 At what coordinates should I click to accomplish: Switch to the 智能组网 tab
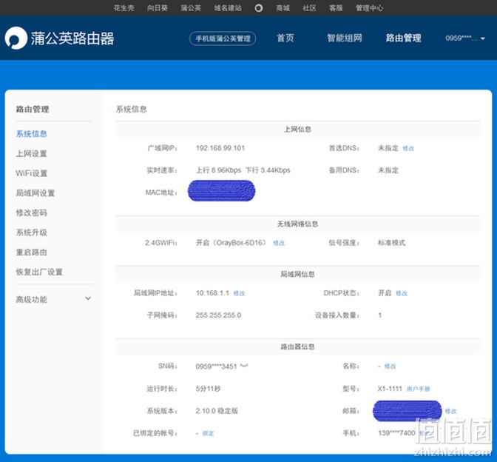coord(345,38)
